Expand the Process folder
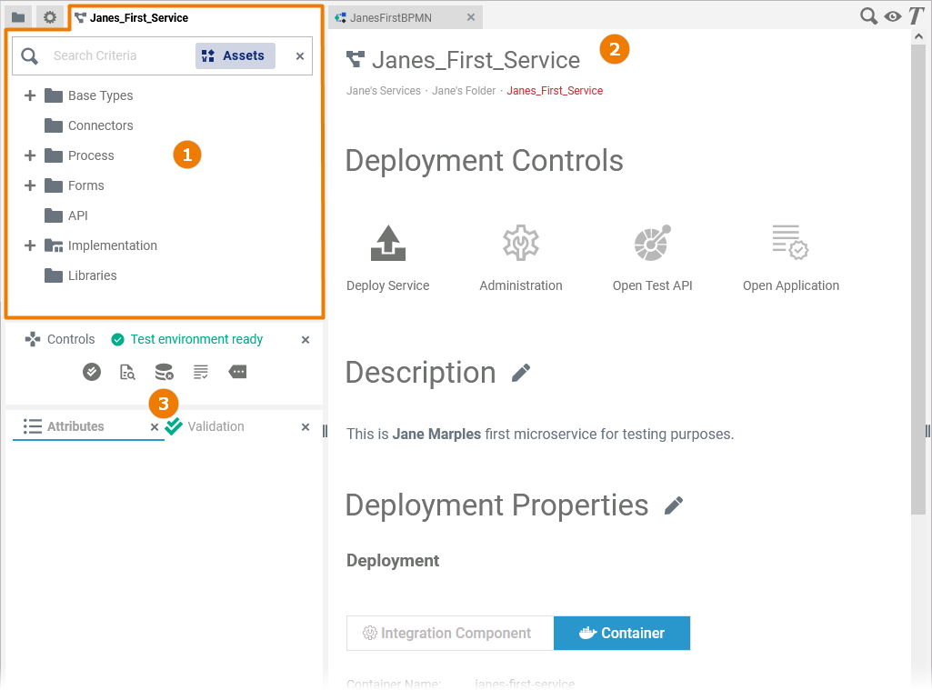The width and height of the screenshot is (932, 690). coord(30,155)
